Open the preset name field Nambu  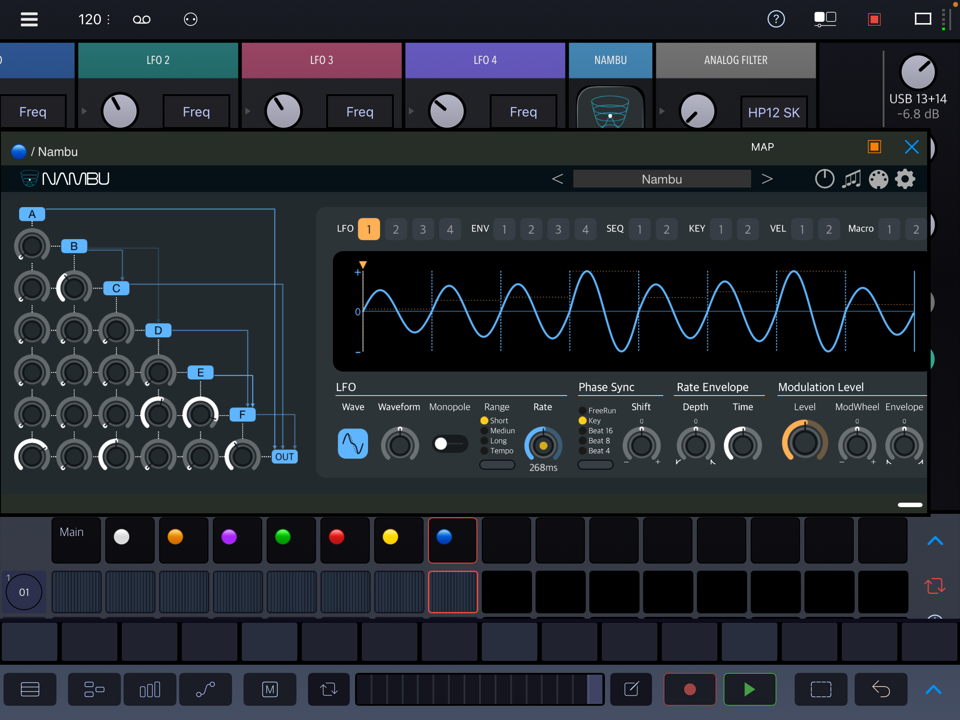coord(662,179)
